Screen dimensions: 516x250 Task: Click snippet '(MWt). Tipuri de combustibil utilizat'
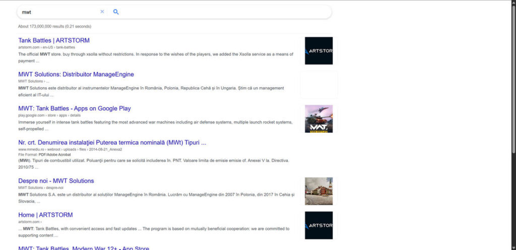click(x=154, y=164)
